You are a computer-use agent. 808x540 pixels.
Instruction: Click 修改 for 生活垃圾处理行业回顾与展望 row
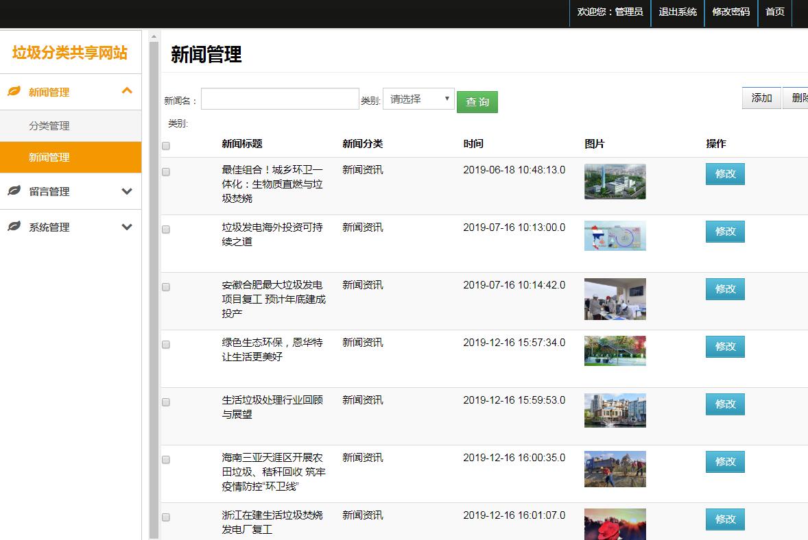(x=725, y=404)
